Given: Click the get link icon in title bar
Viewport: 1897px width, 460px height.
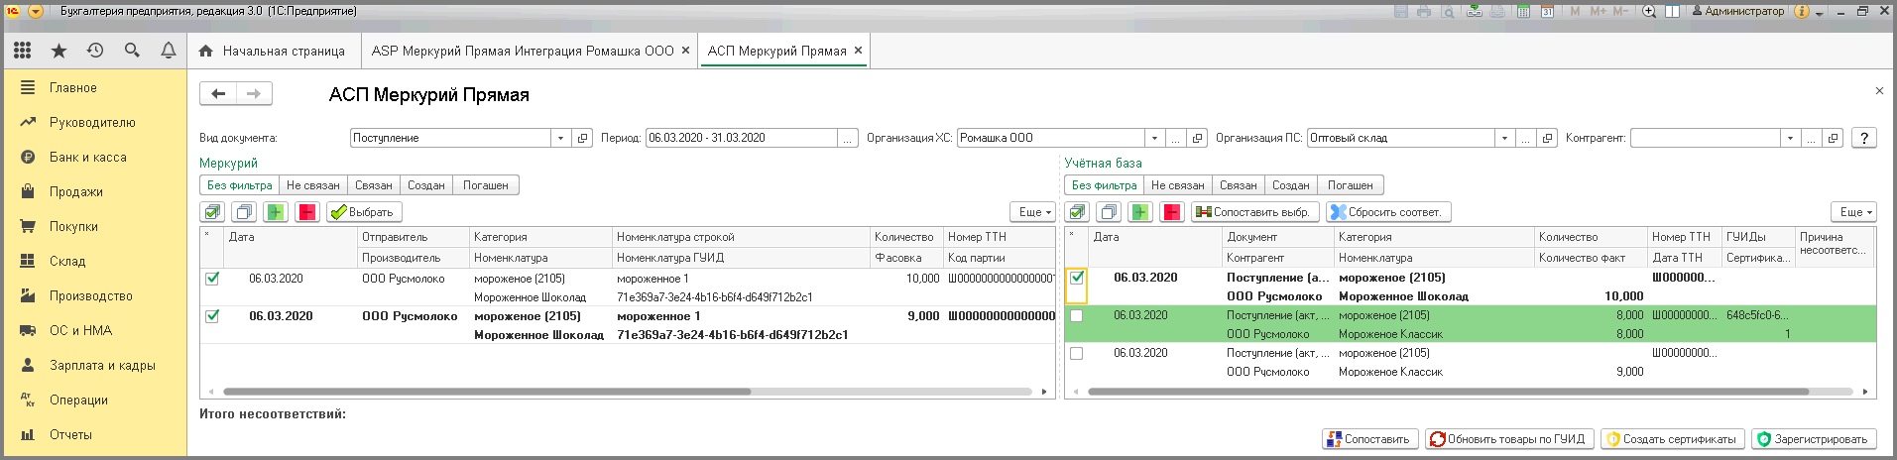Looking at the screenshot, I should pos(1475,11).
